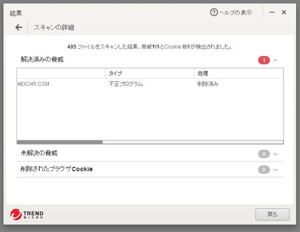This screenshot has height=232, width=300.
Task: Click the horizontal scrollbar thumb in threat table
Action: pyautogui.click(x=60, y=142)
